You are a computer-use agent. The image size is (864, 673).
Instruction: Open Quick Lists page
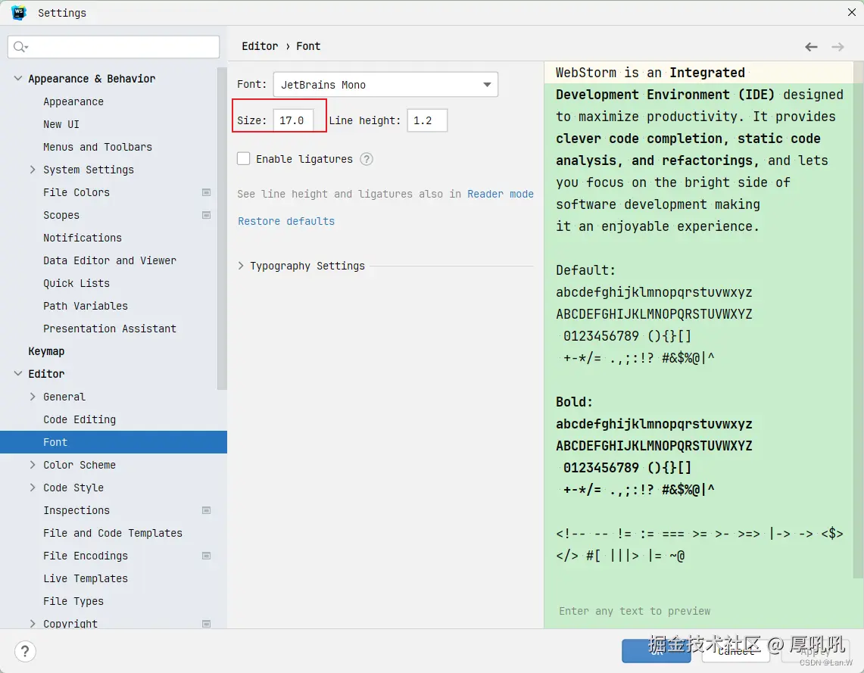(76, 283)
